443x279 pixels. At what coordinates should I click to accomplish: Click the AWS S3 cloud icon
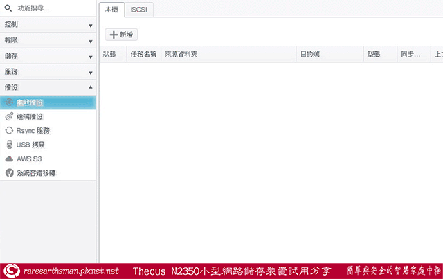pos(9,159)
